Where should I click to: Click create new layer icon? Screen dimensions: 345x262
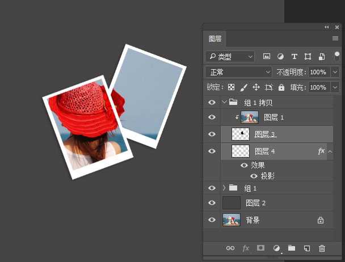click(x=306, y=248)
